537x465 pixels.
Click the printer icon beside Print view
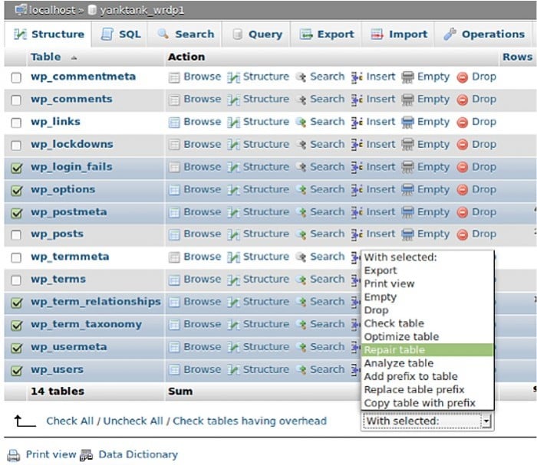[14, 455]
